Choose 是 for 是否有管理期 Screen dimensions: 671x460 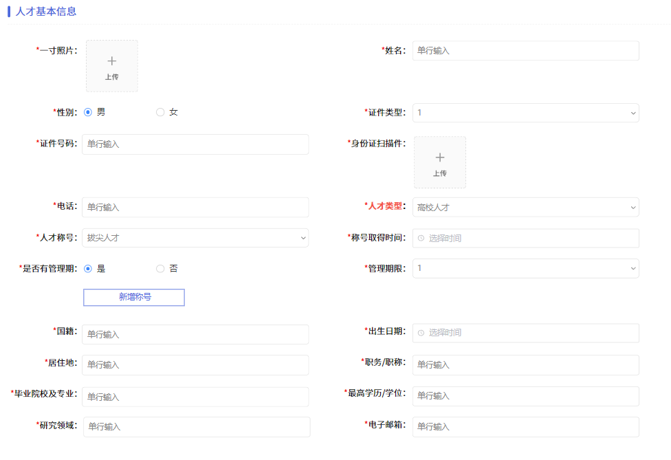tap(88, 269)
